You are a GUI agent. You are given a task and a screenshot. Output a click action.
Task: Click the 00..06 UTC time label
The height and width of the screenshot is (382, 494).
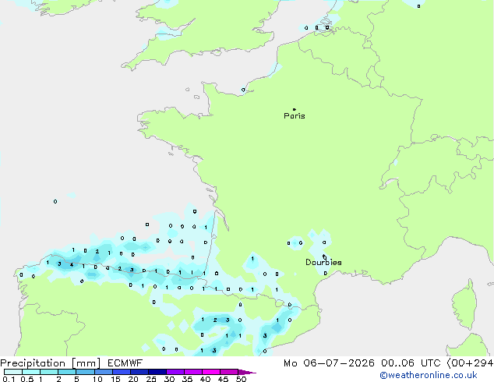click(411, 363)
